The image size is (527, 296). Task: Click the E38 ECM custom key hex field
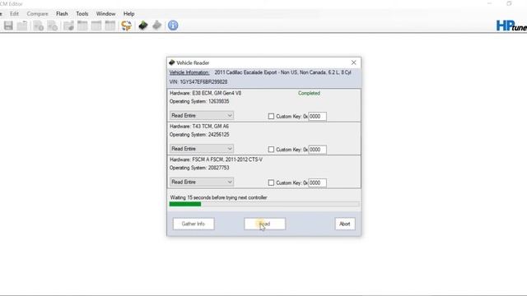[317, 117]
